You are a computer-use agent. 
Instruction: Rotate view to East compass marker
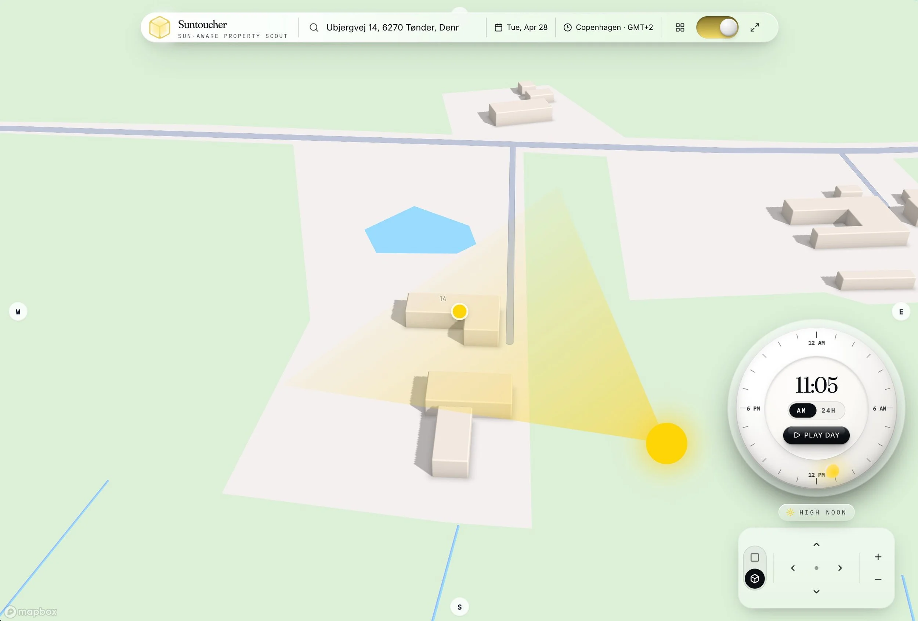pos(901,312)
